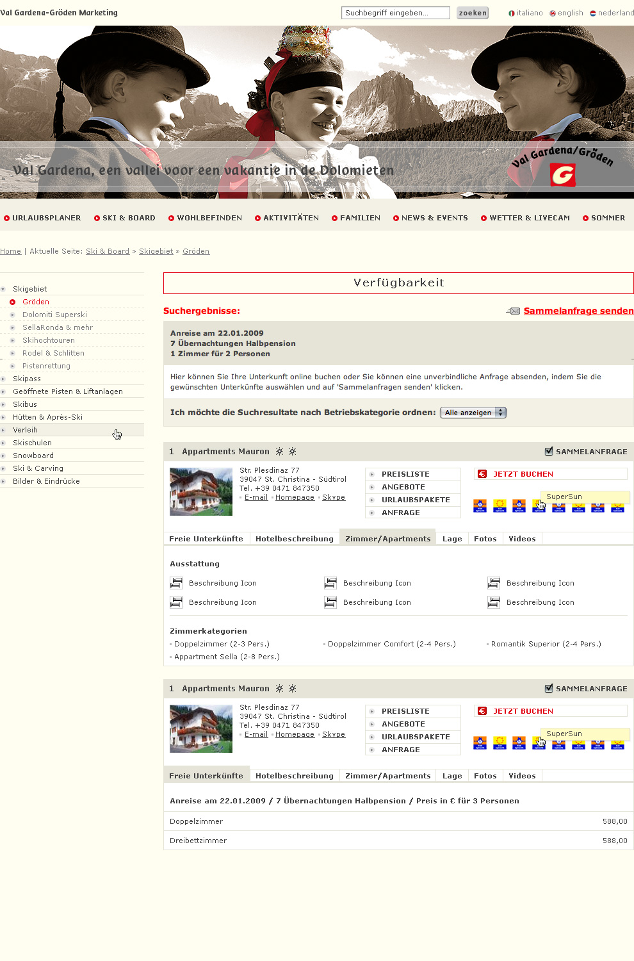Viewport: 634px width, 961px height.
Task: Click the Italian flag language icon
Action: [512, 13]
